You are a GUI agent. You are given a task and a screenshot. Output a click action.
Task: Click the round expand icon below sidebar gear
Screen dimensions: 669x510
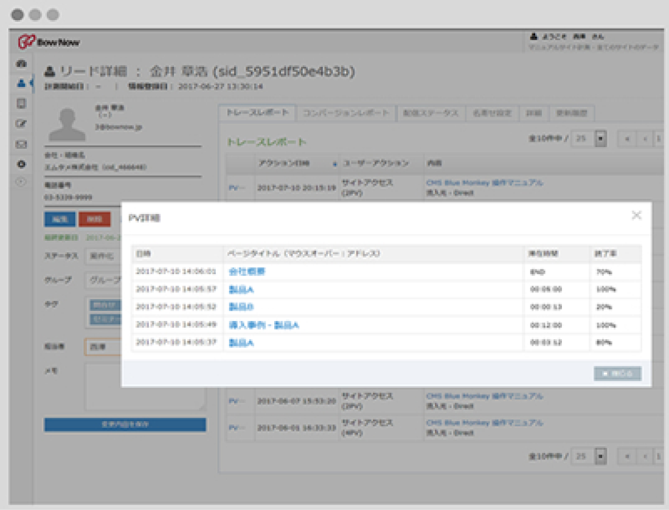(x=21, y=182)
